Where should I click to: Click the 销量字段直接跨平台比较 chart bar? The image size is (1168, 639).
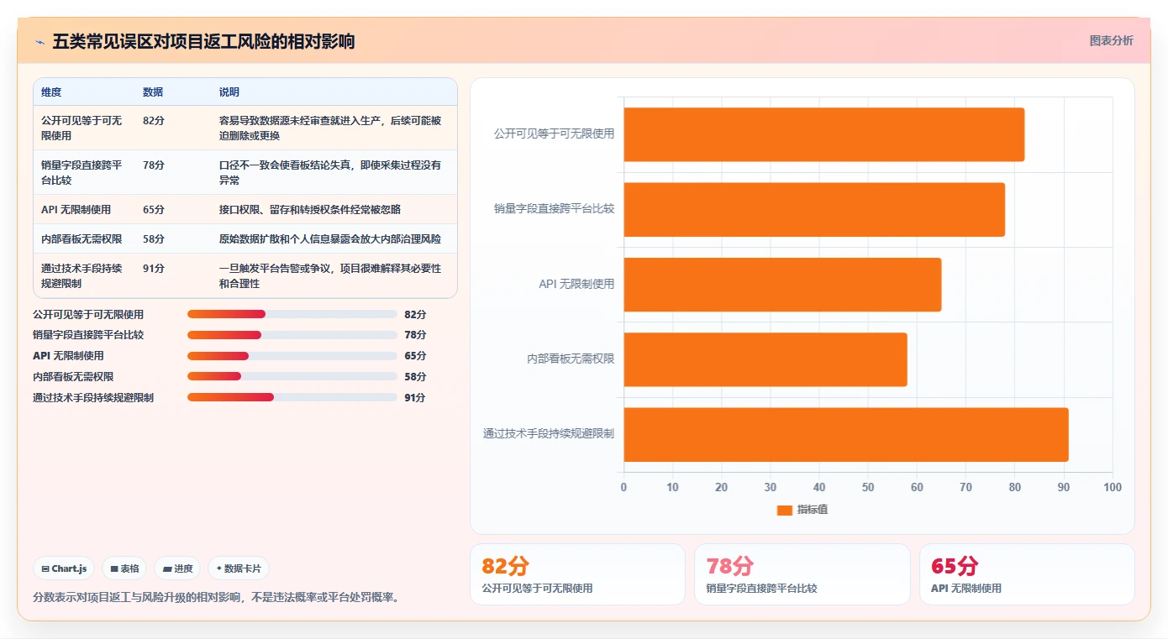pyautogui.click(x=814, y=209)
